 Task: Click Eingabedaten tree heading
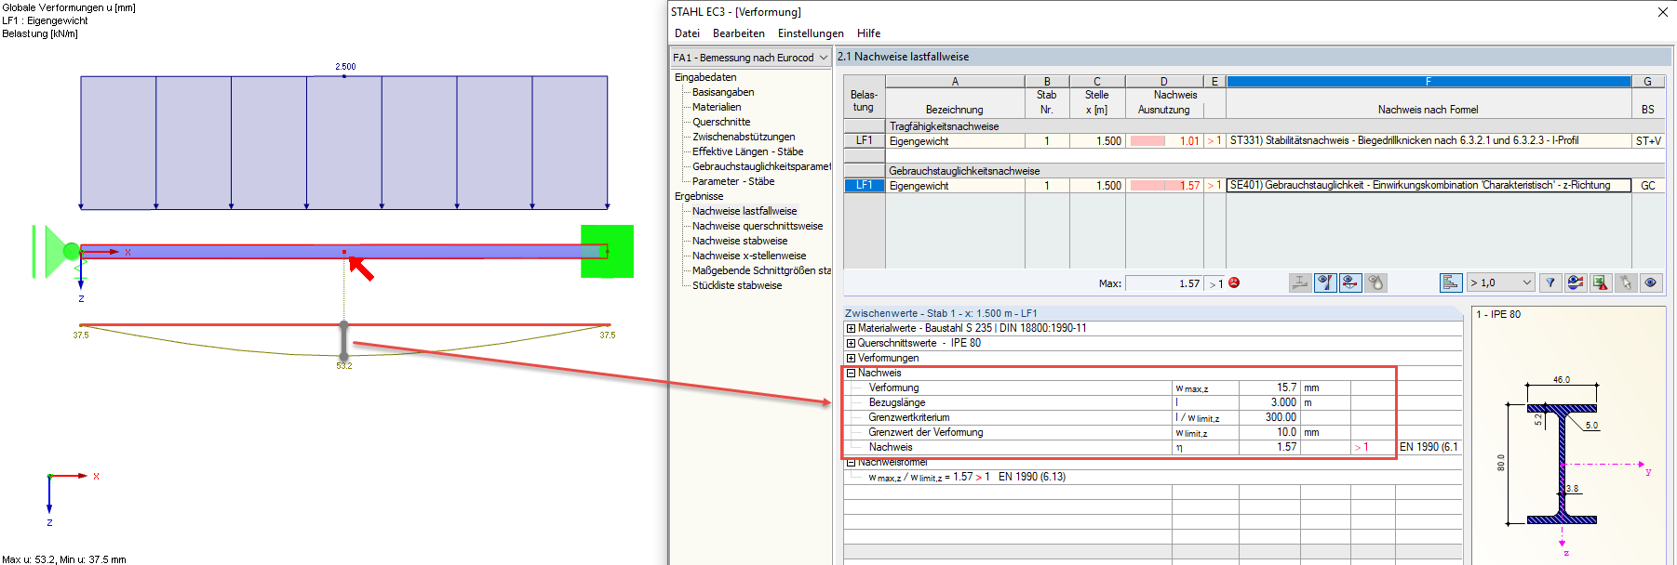tap(705, 77)
